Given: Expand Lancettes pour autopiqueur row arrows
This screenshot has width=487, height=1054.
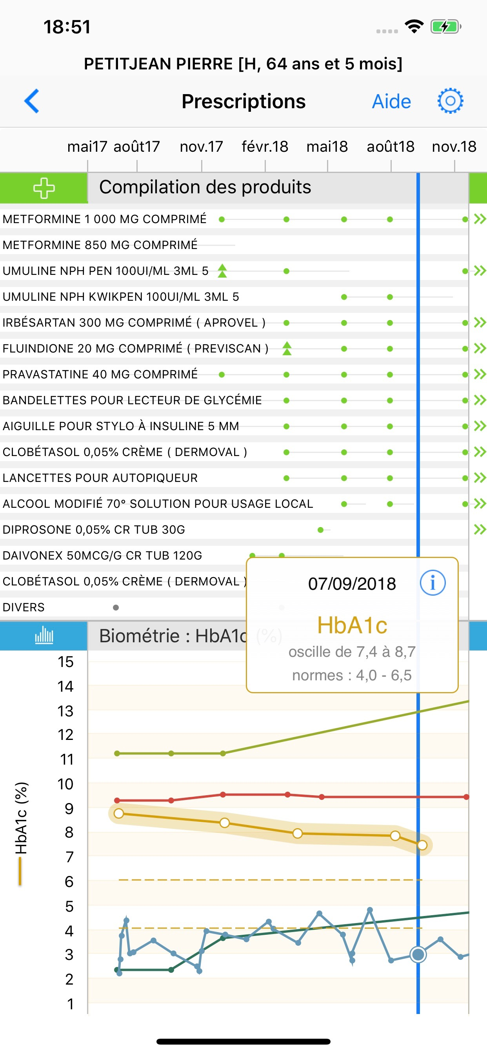Looking at the screenshot, I should coord(480,478).
